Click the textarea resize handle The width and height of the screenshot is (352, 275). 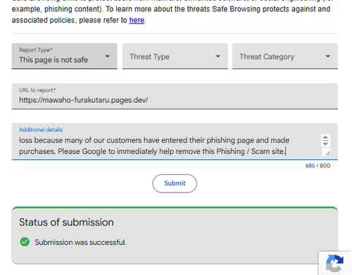click(327, 153)
